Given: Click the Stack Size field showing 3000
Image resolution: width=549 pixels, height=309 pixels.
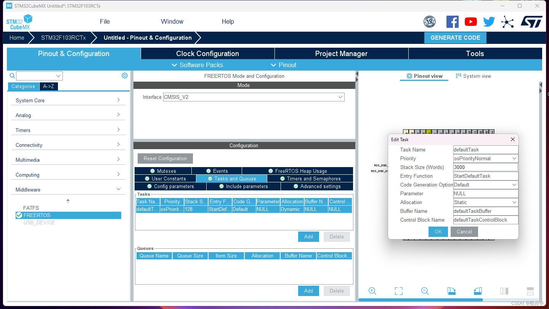Looking at the screenshot, I should (485, 167).
